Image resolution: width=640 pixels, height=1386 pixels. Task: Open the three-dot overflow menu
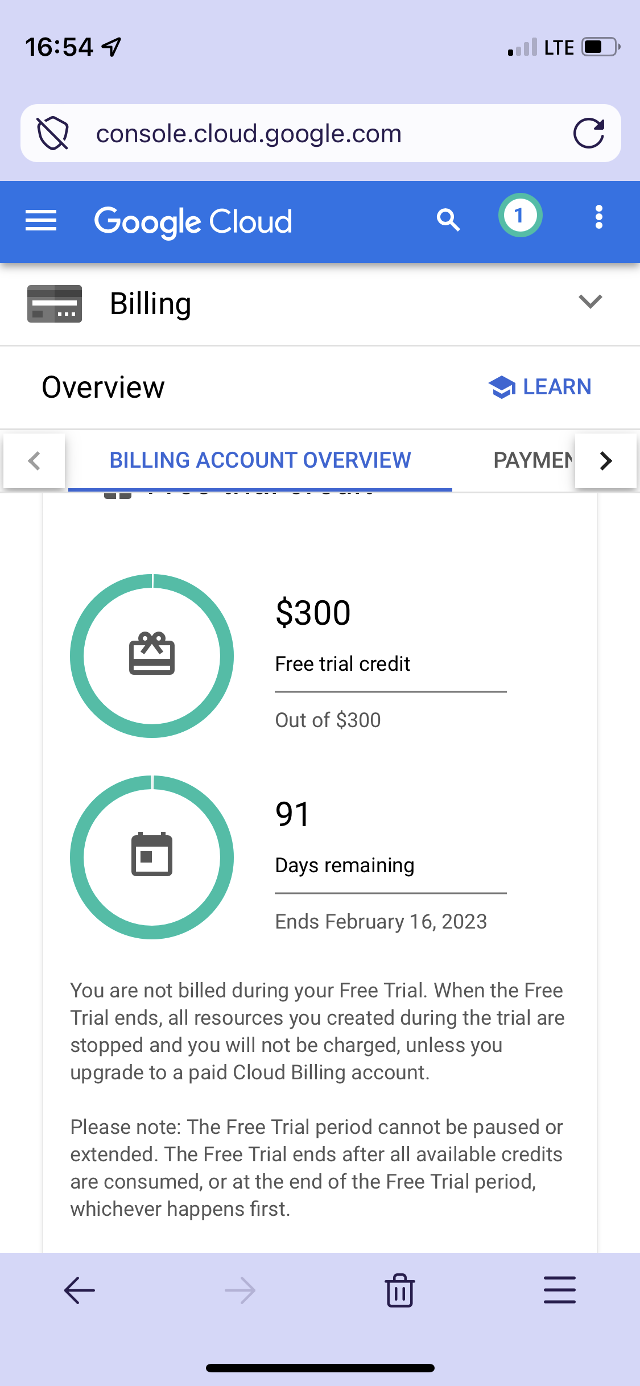[598, 217]
